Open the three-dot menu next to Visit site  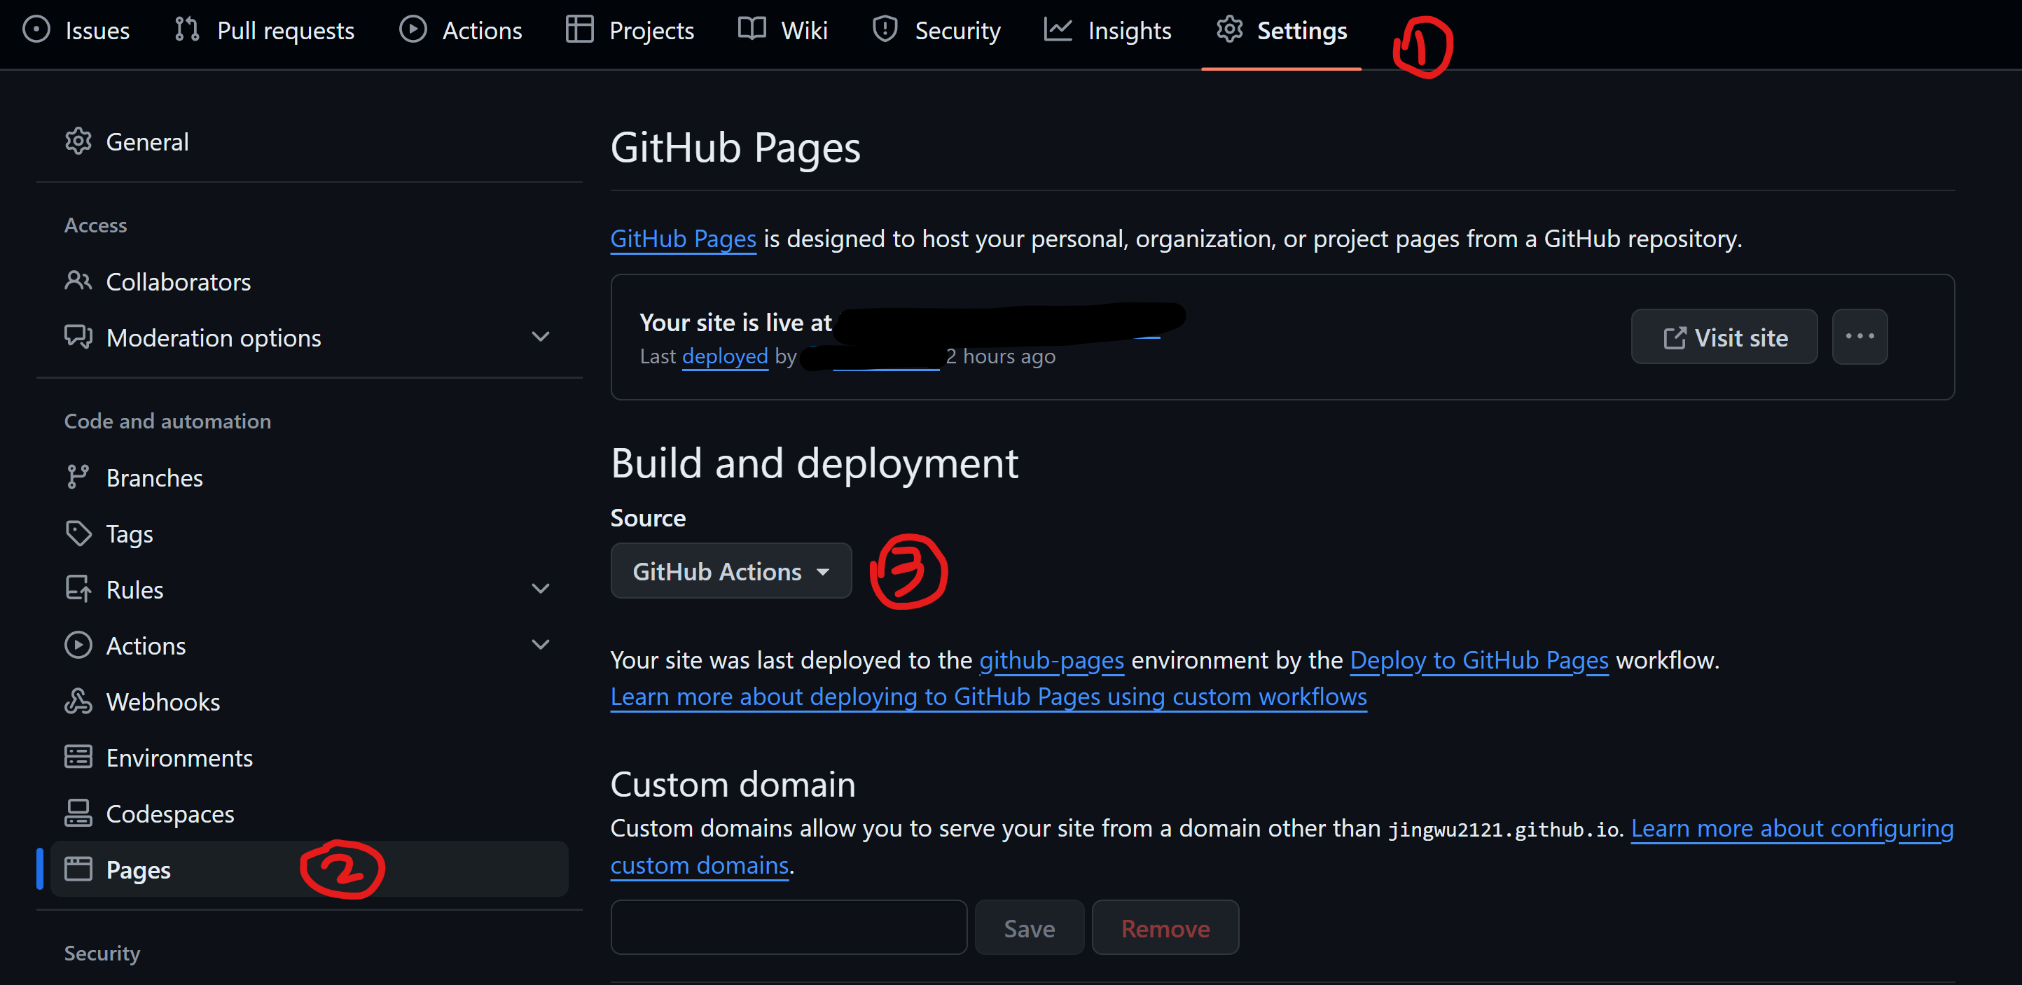click(1859, 337)
